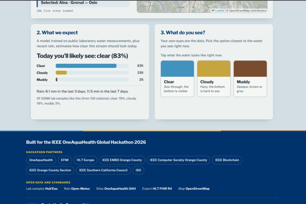
Task: Open the HL7 Europe partner chip
Action: click(85, 160)
